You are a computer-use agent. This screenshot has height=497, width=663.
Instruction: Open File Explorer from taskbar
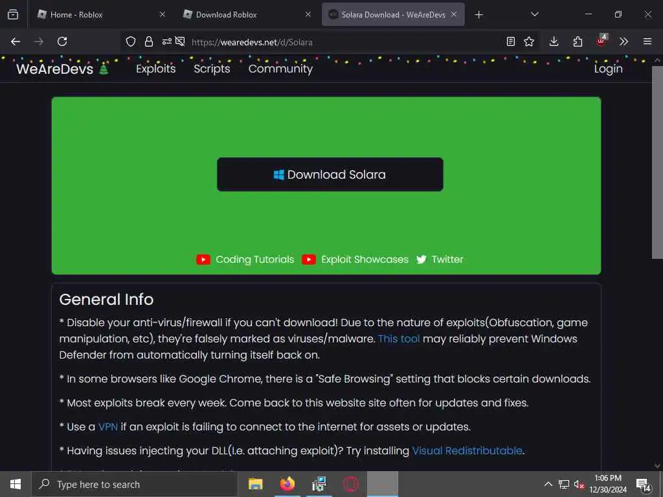pyautogui.click(x=255, y=484)
